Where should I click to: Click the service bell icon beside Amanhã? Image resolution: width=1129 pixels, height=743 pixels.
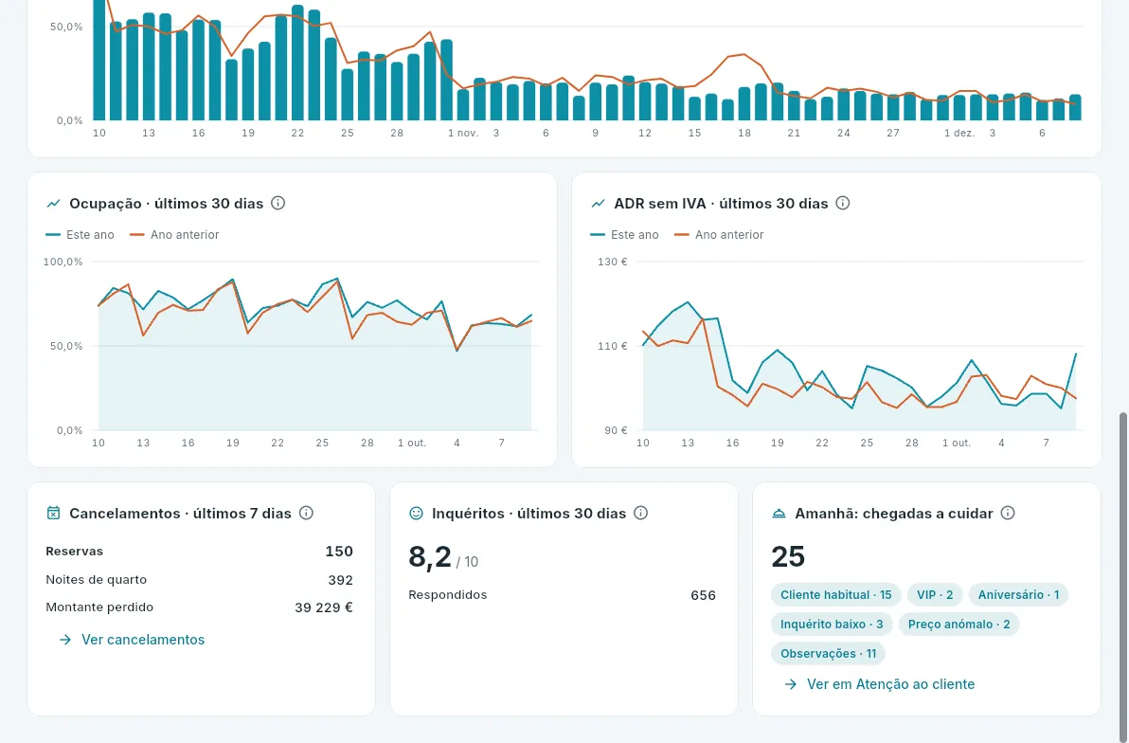[x=779, y=513]
